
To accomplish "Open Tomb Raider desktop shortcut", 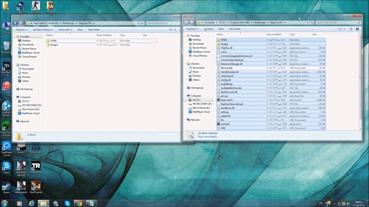I will 36,168.
